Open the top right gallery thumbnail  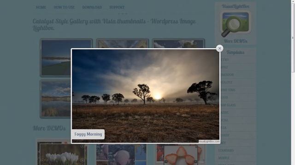click(x=178, y=44)
